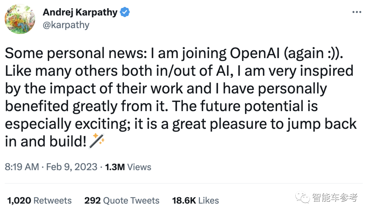Screen dimensions: 370x214
Task: View the 1,020 Retweets list
Action: [39, 200]
